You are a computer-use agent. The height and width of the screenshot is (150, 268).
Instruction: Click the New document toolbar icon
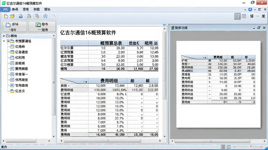pos(6,16)
